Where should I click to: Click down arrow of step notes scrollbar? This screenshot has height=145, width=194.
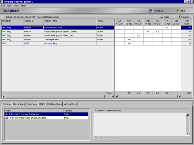188,133
